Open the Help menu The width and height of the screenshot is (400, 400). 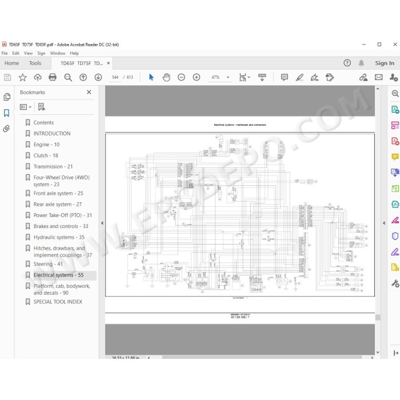[74, 53]
